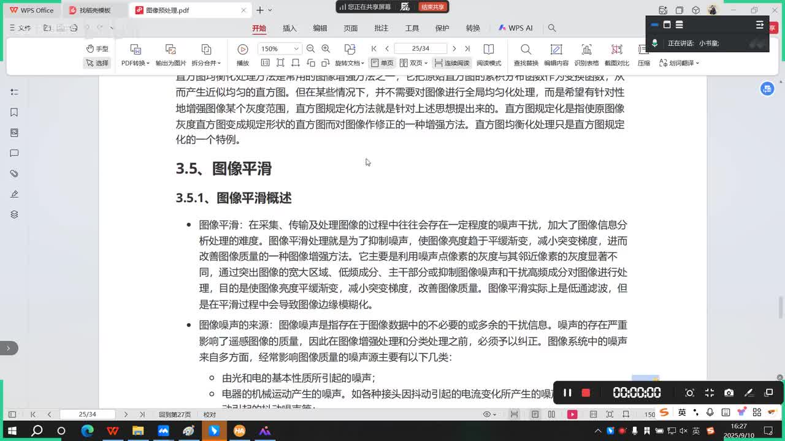Click 编辑内容 edit content tool
This screenshot has width=785, height=441.
pyautogui.click(x=556, y=56)
